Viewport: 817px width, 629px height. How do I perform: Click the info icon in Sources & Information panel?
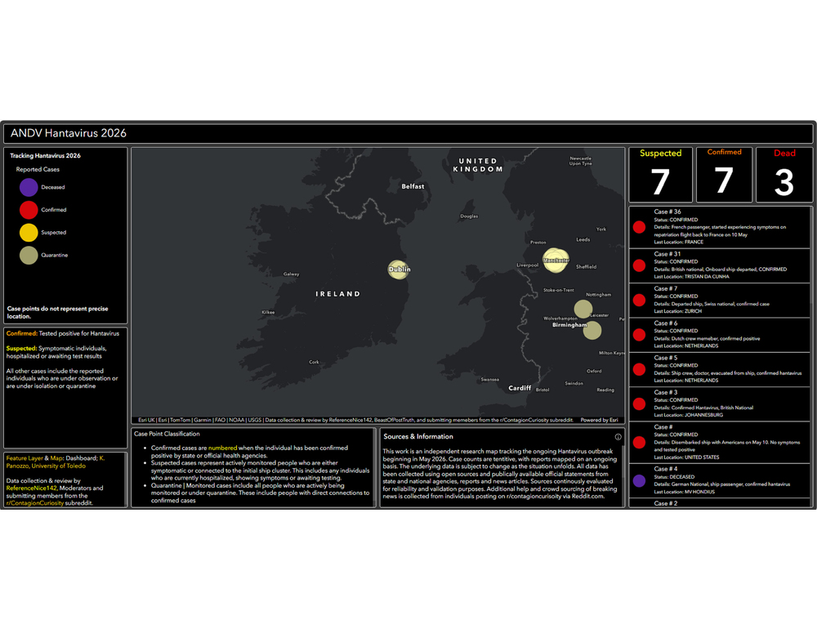coord(618,437)
